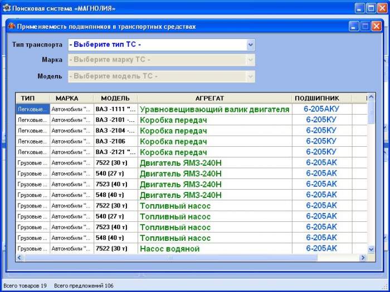Click the vertical scrollbar thumb of the table
Image resolution: width=390 pixels, height=292 pixels.
[371, 113]
